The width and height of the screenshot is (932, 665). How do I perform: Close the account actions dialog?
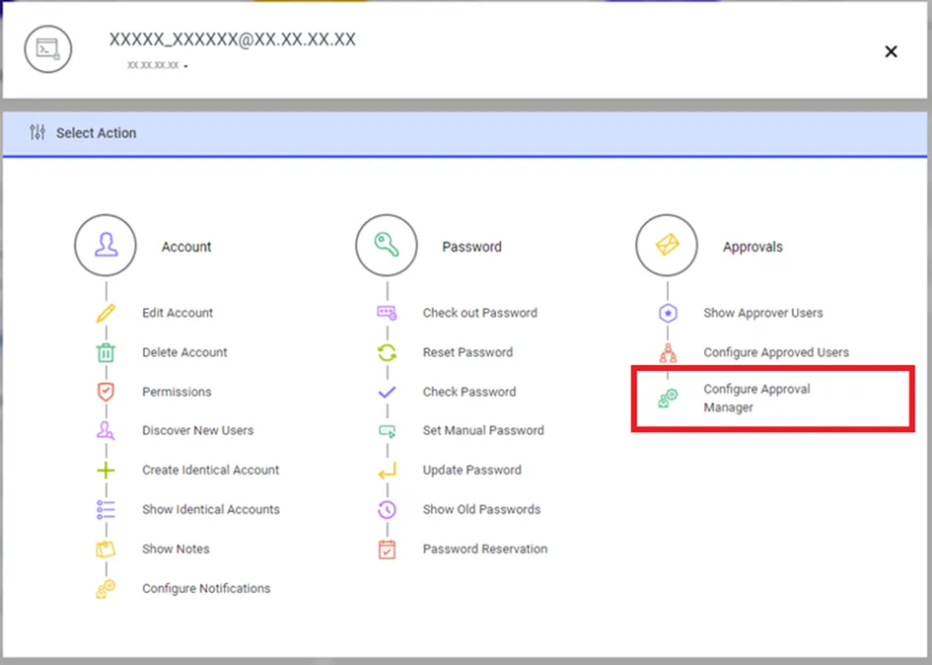point(891,51)
